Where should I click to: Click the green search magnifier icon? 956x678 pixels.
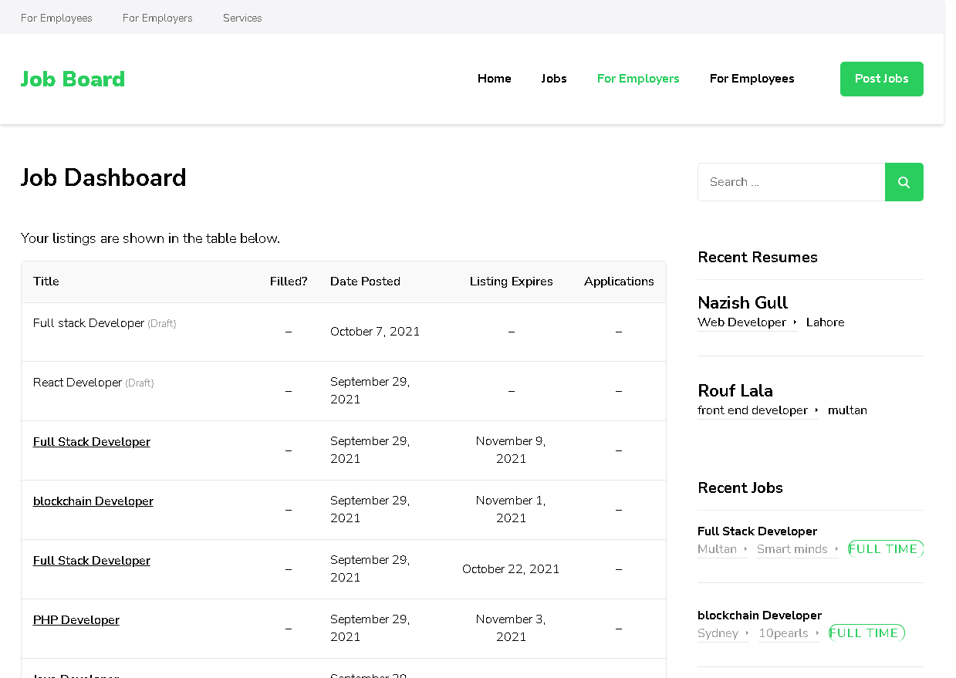coord(904,182)
